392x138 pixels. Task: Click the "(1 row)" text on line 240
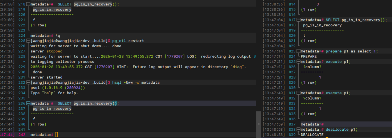click(38, 124)
